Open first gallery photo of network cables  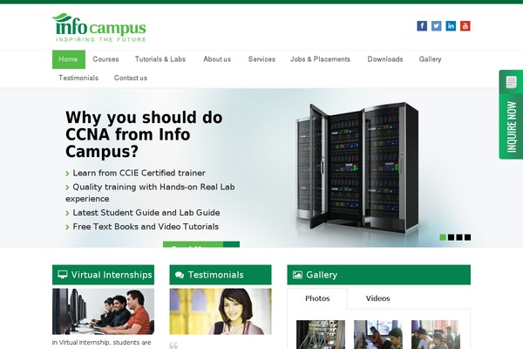[321, 334]
